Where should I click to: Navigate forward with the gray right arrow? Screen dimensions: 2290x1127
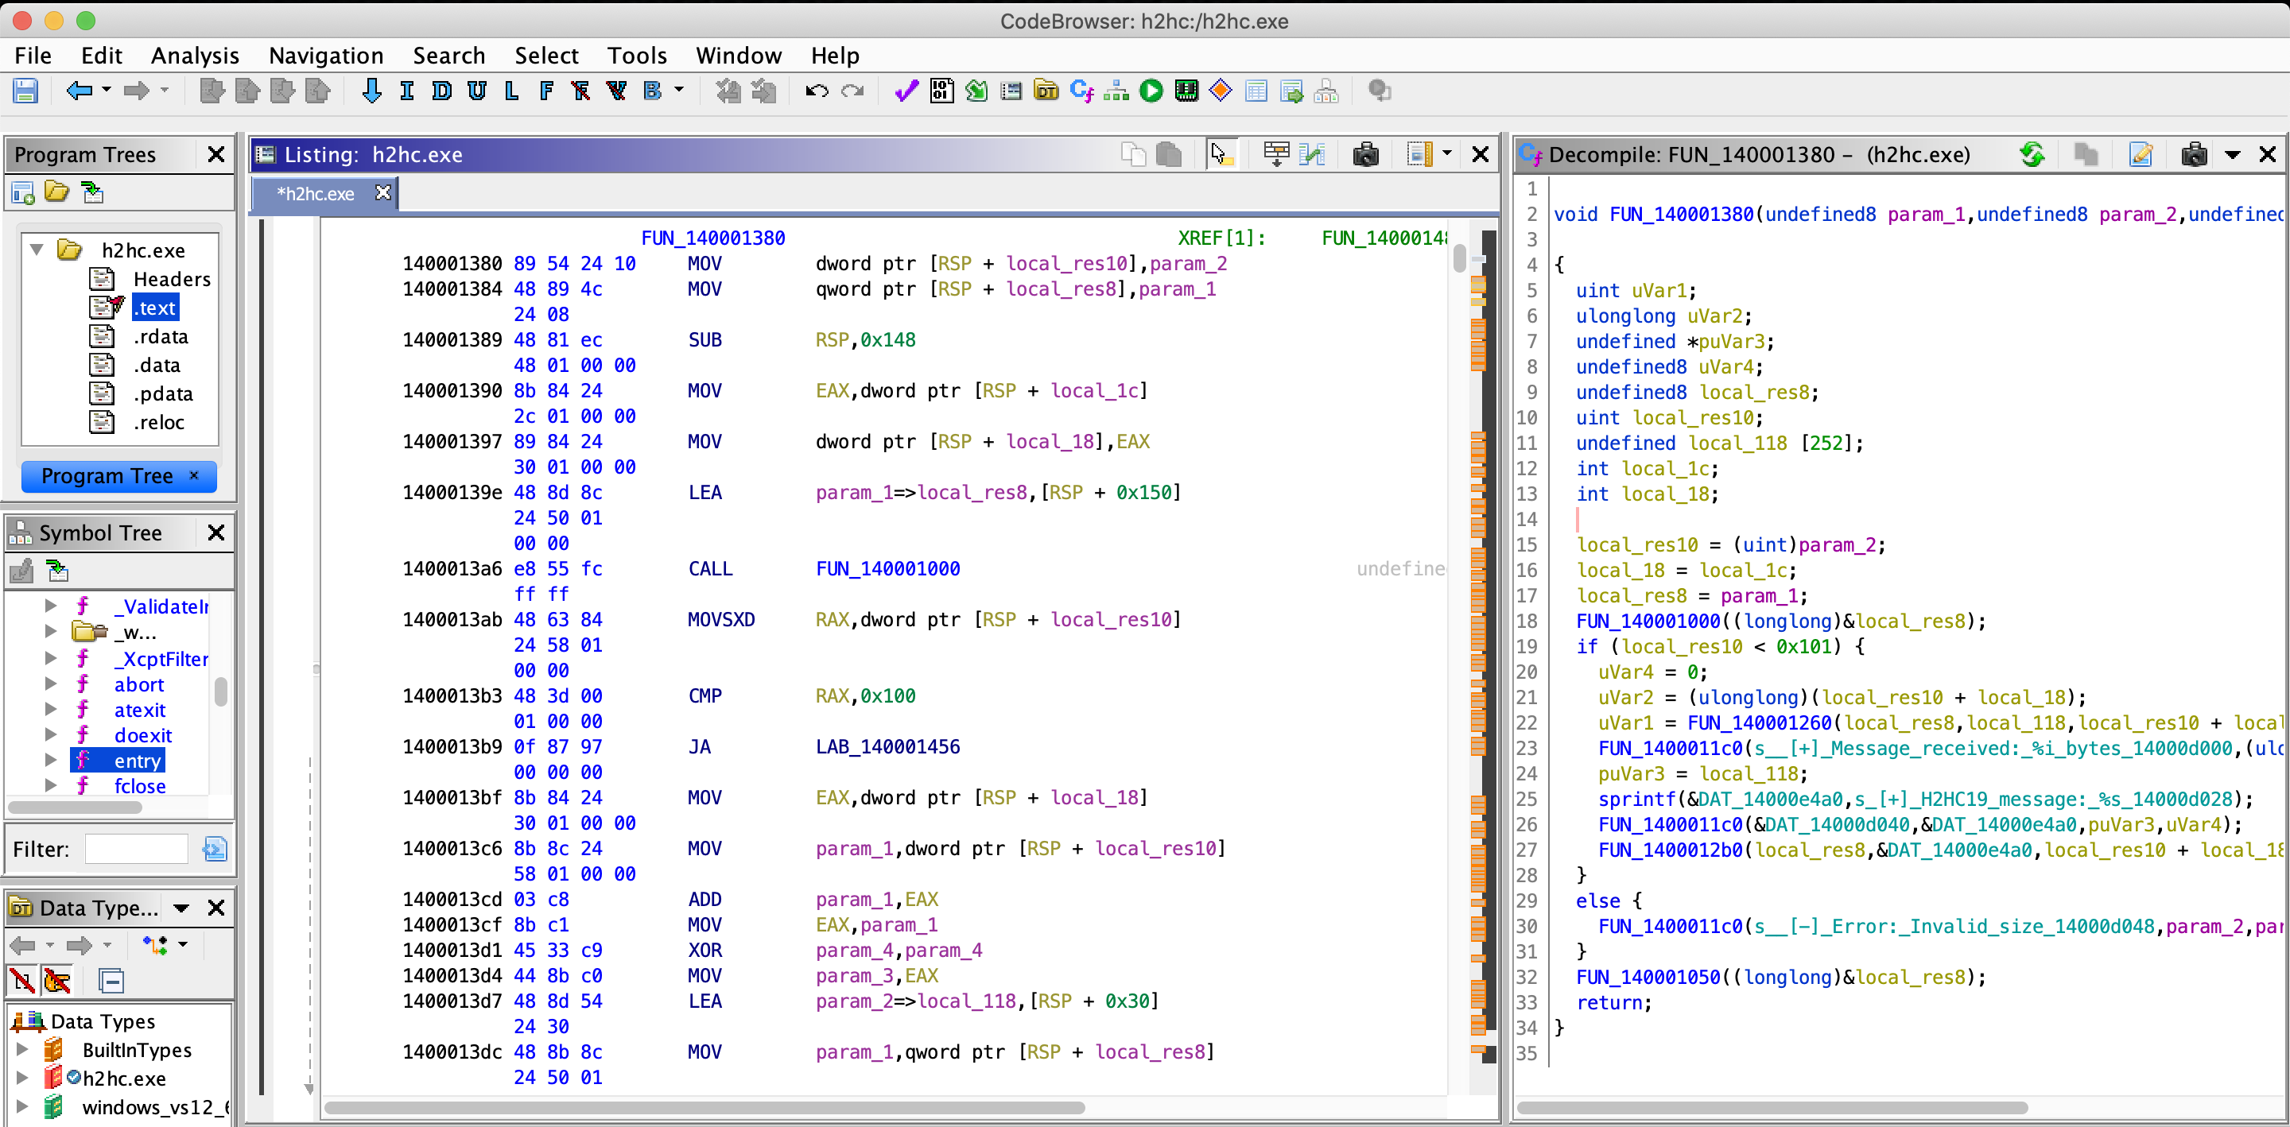(136, 91)
